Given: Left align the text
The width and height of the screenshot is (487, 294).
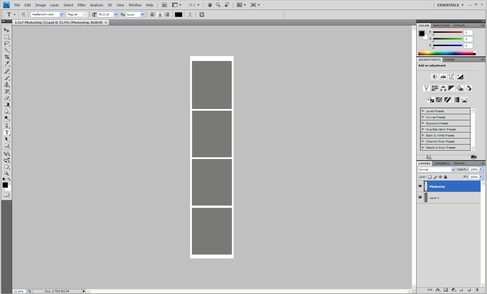Looking at the screenshot, I should 152,14.
